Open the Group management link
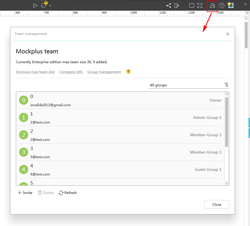This screenshot has width=250, height=226. tap(104, 72)
